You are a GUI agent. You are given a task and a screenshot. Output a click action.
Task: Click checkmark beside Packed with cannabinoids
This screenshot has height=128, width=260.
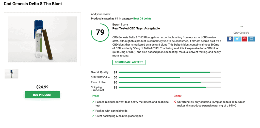click(93, 111)
